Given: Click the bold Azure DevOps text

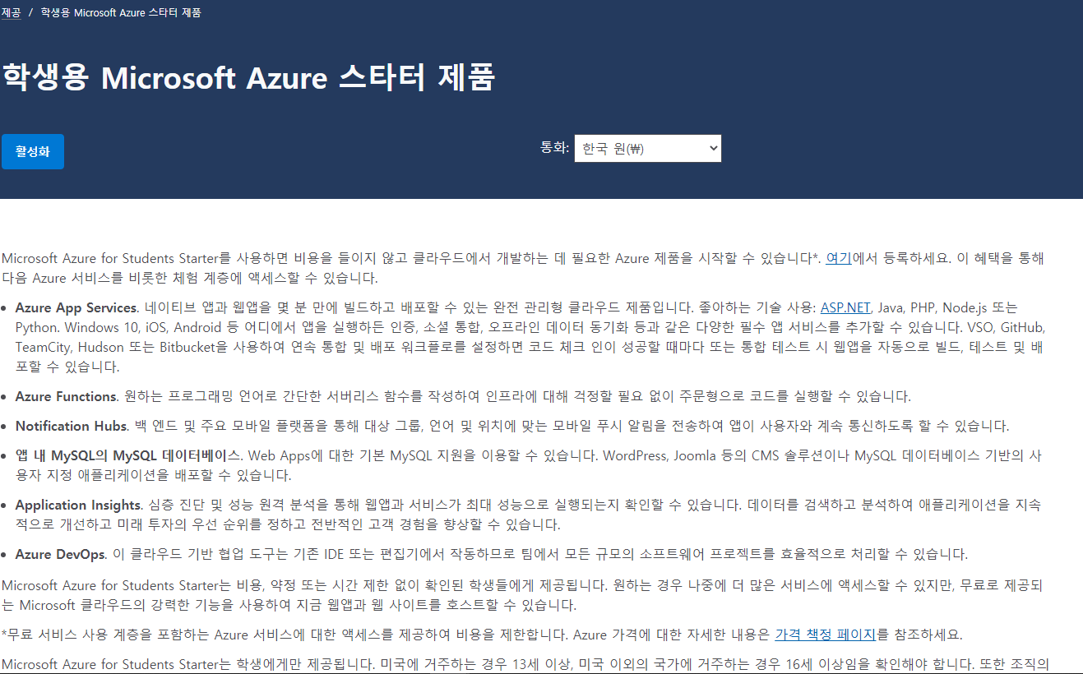Looking at the screenshot, I should pyautogui.click(x=61, y=554).
